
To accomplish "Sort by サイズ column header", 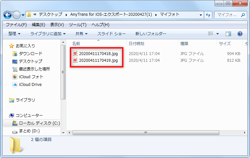I will tap(225, 43).
